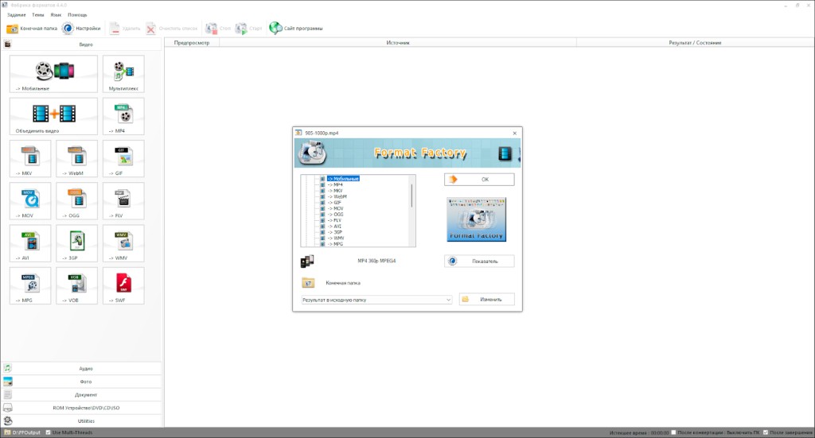Select -> FLV in dialog tree

click(334, 220)
